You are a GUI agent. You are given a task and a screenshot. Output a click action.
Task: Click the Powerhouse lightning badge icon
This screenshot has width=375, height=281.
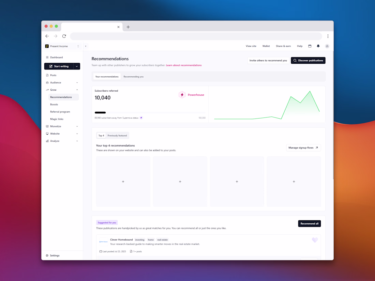[182, 95]
